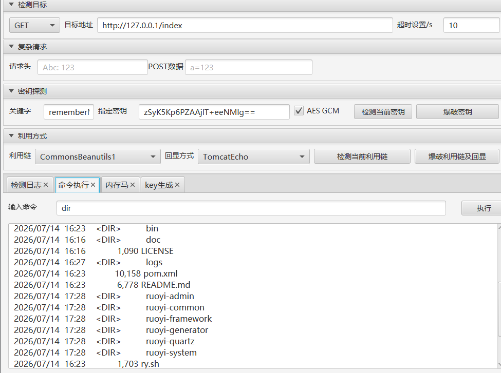Open the TomcatEcho echo method dropdown
Image resolution: width=501 pixels, height=373 pixels.
(x=254, y=156)
